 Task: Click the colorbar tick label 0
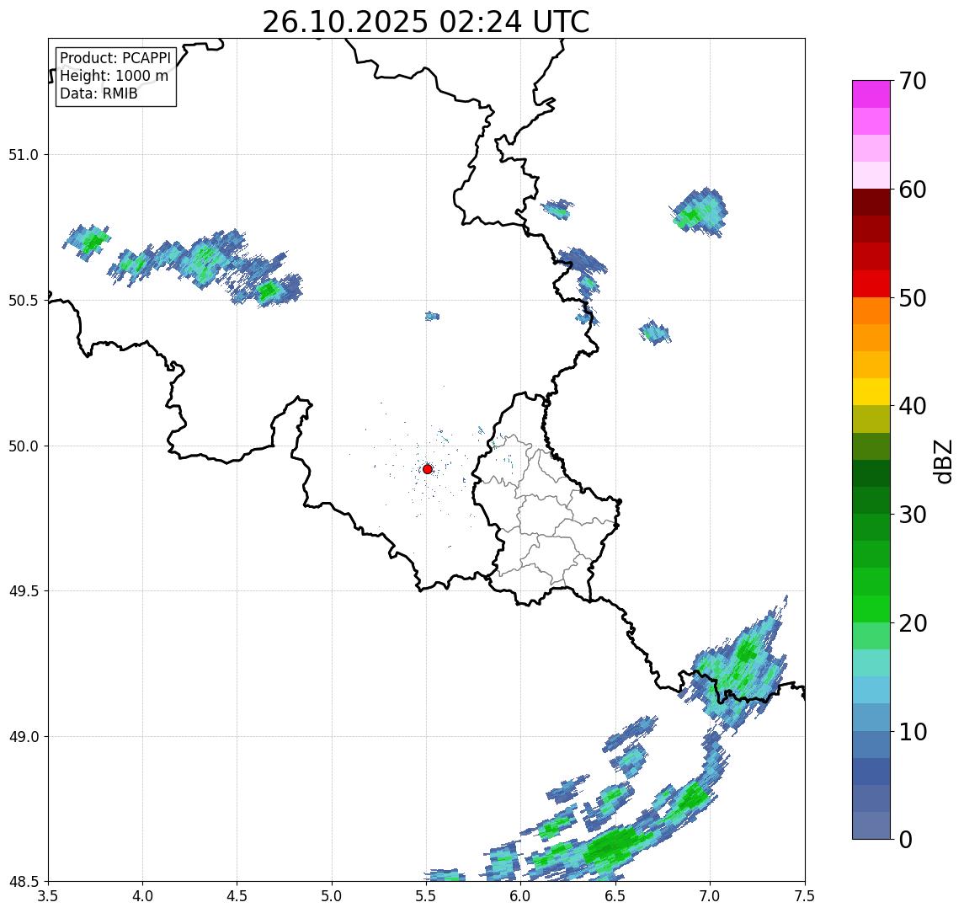(x=906, y=840)
